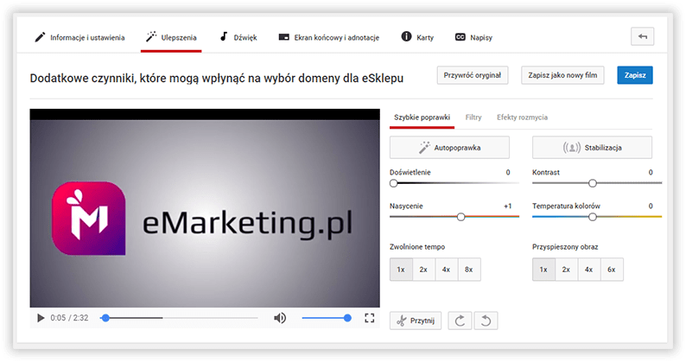Open the Efekty rozmycia sub-tab
Image resolution: width=686 pixels, height=362 pixels.
(522, 117)
